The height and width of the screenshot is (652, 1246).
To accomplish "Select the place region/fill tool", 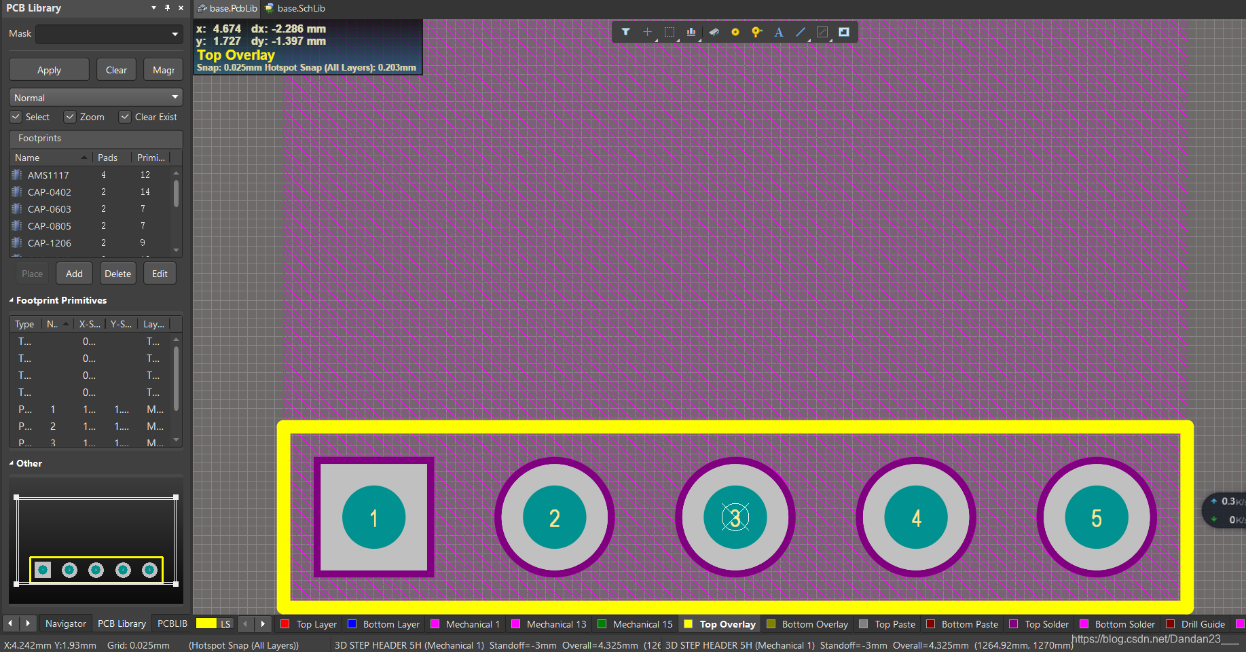I will [x=844, y=32].
